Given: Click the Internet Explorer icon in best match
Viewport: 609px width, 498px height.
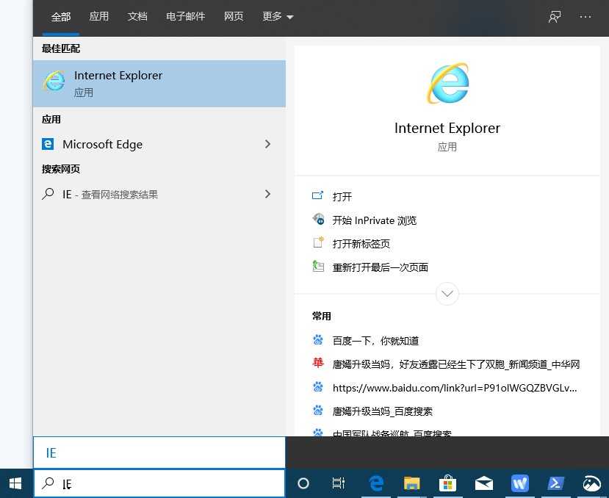Looking at the screenshot, I should click(x=54, y=81).
